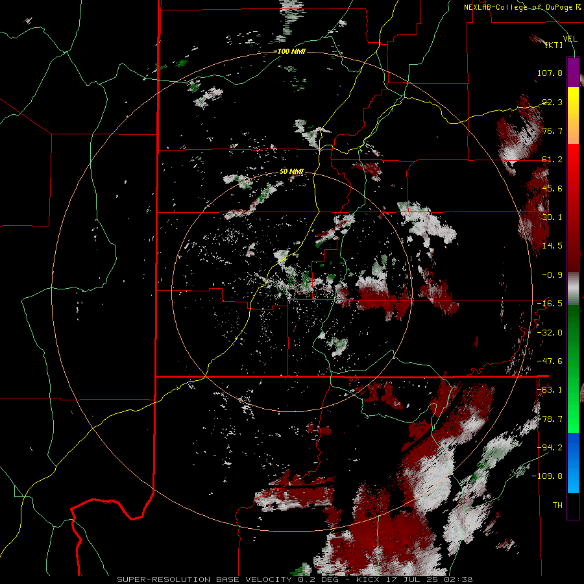Select the 30.1 scale value
This screenshot has height=584, width=584.
coord(552,217)
